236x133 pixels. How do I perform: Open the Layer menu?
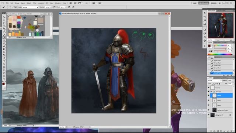[23, 3]
